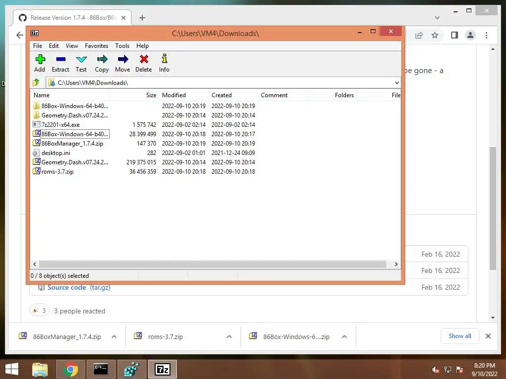Open the View menu

coord(72,46)
